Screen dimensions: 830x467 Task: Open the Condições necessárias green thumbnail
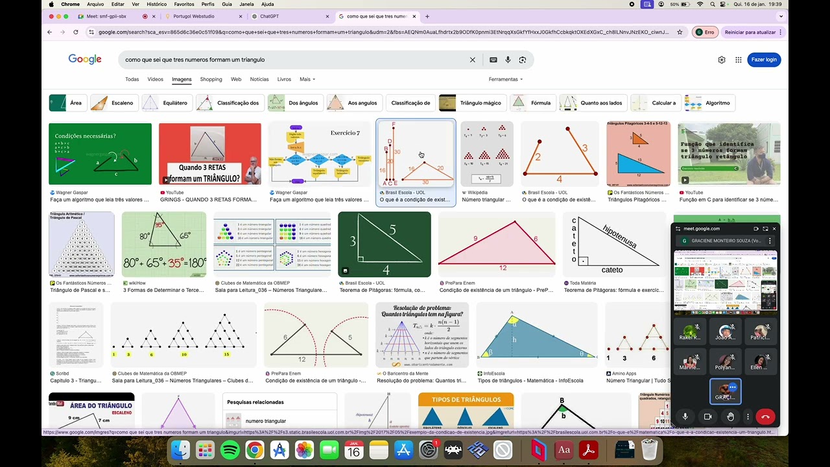coord(101,154)
